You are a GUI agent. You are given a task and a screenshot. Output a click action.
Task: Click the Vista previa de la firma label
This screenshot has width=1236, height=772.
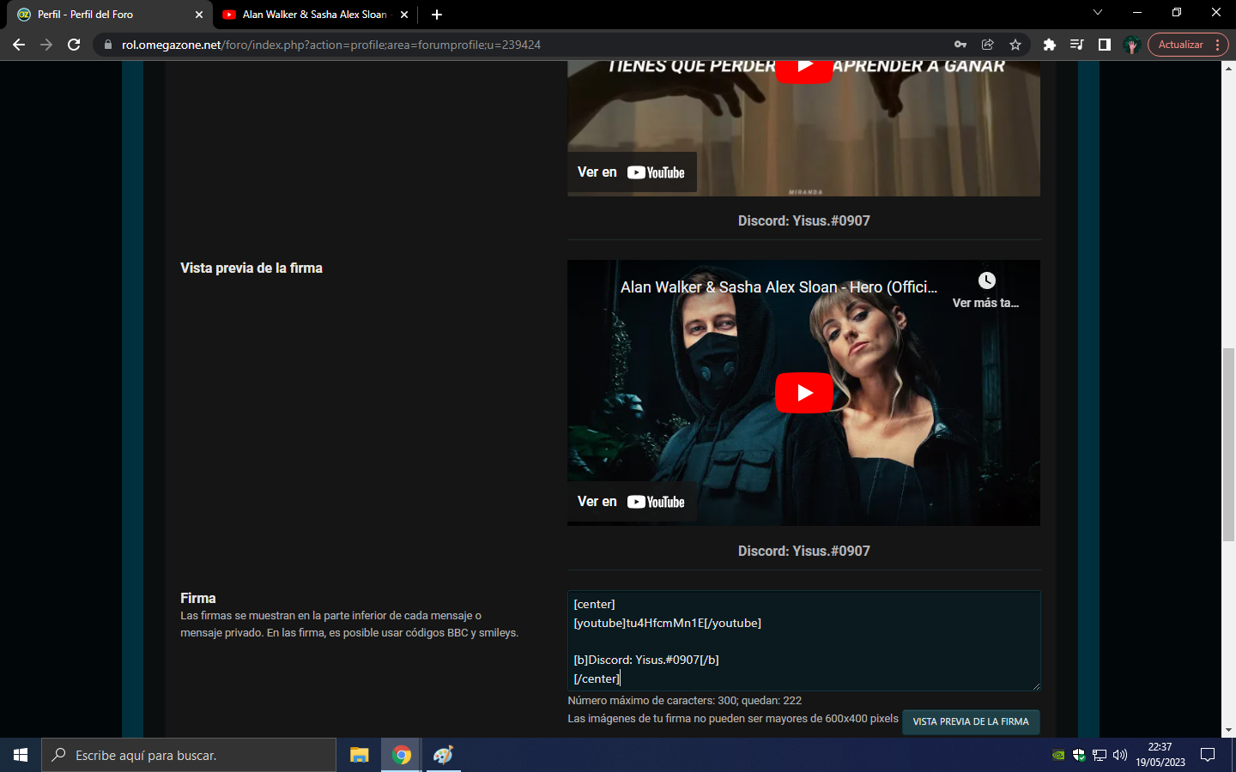[251, 268]
